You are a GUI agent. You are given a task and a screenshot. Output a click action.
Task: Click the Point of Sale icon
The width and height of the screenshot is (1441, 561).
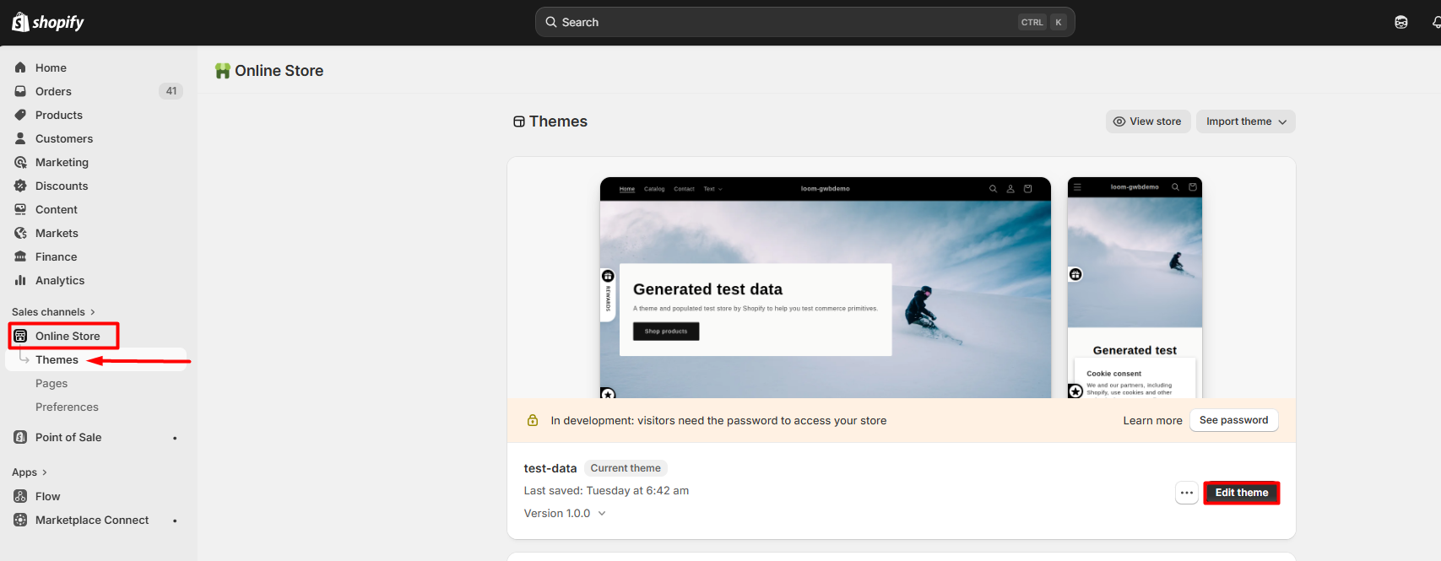[x=20, y=437]
